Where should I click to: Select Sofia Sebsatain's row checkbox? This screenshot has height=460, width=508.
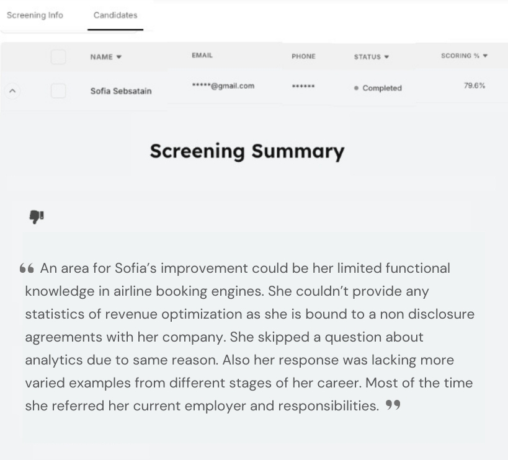coord(58,91)
